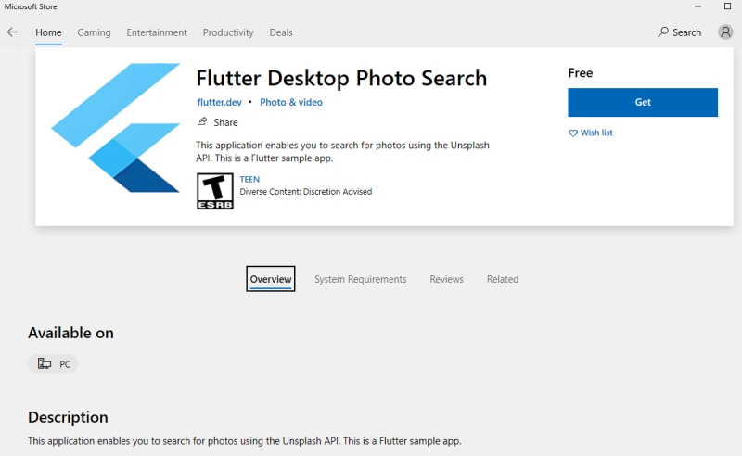The height and width of the screenshot is (456, 742).
Task: Click the blue Get button
Action: point(643,102)
